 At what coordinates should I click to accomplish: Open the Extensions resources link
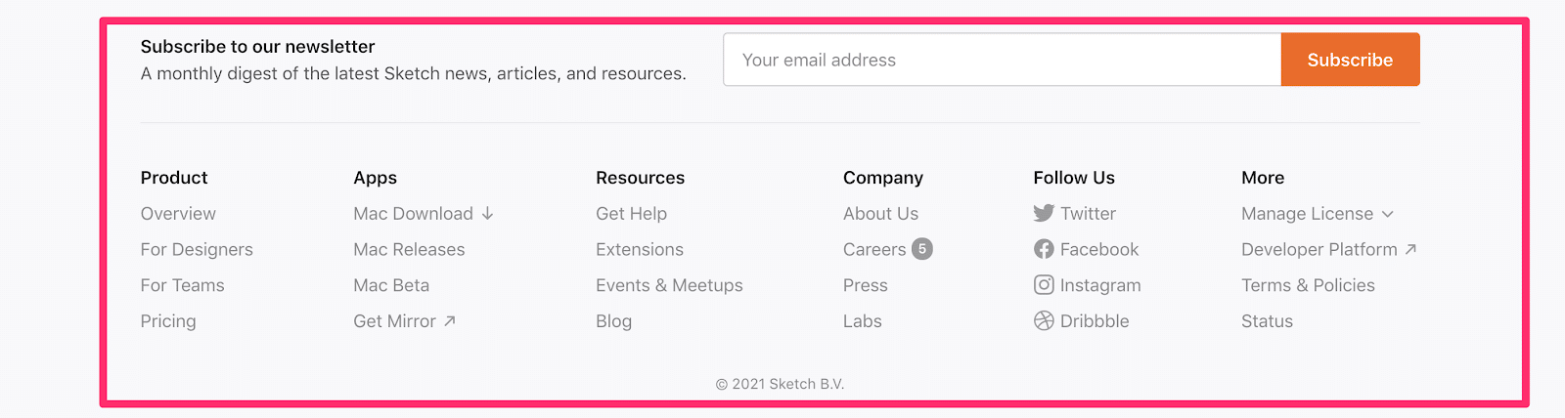click(640, 249)
